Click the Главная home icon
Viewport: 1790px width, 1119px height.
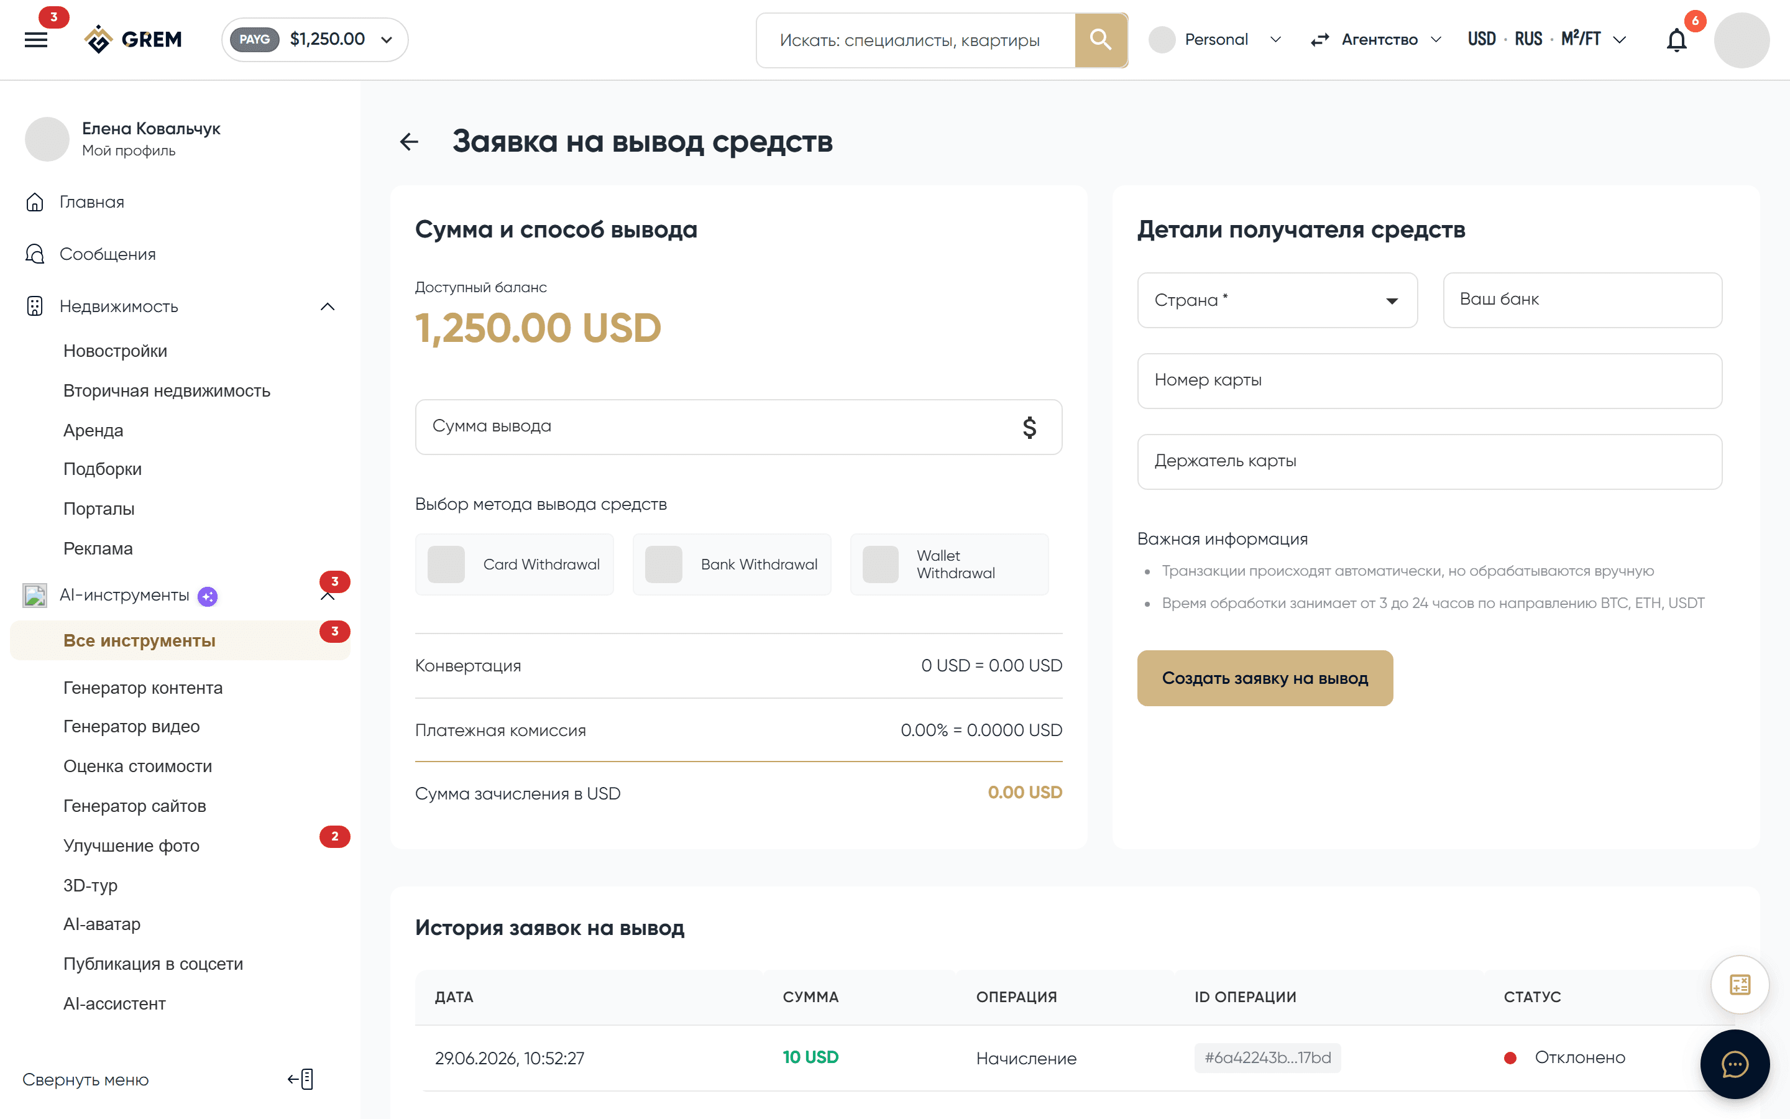coord(35,202)
